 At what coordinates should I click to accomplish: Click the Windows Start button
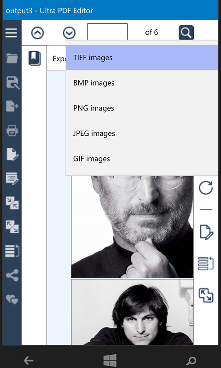(x=110, y=360)
